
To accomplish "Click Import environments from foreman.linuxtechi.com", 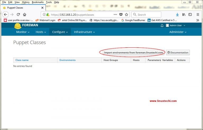I will [133, 52].
